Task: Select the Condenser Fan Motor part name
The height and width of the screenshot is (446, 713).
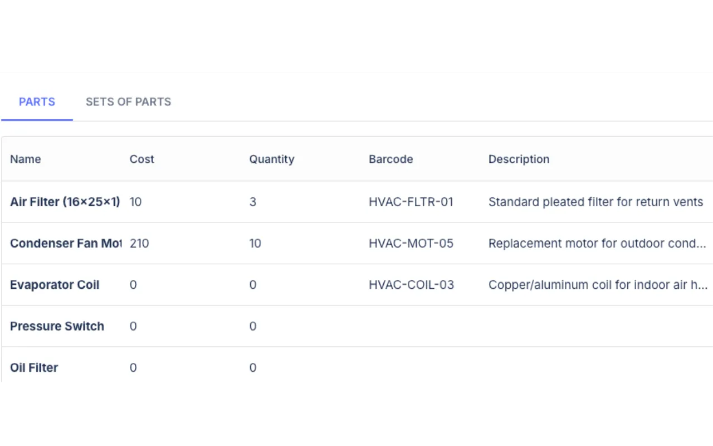Action: point(65,244)
